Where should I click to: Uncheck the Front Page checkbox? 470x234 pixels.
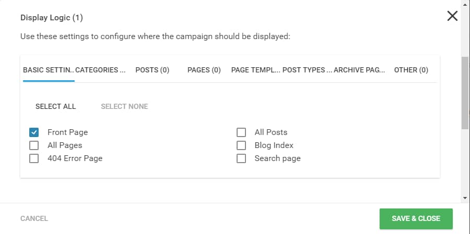coord(34,132)
